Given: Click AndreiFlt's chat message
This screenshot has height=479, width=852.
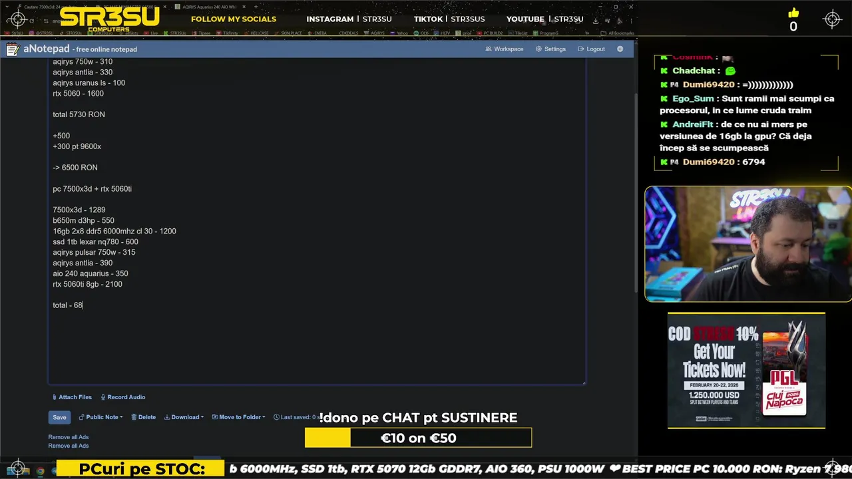Looking at the screenshot, I should tap(736, 136).
